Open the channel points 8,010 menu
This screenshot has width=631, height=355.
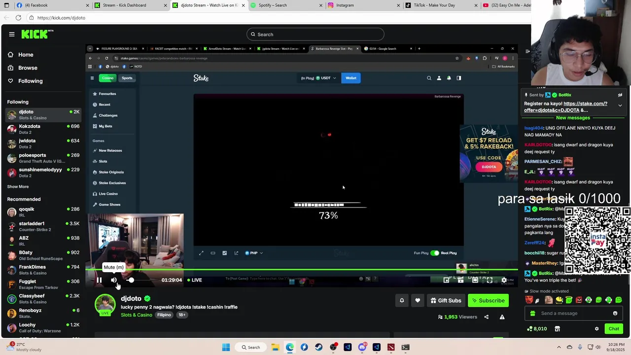click(x=537, y=329)
